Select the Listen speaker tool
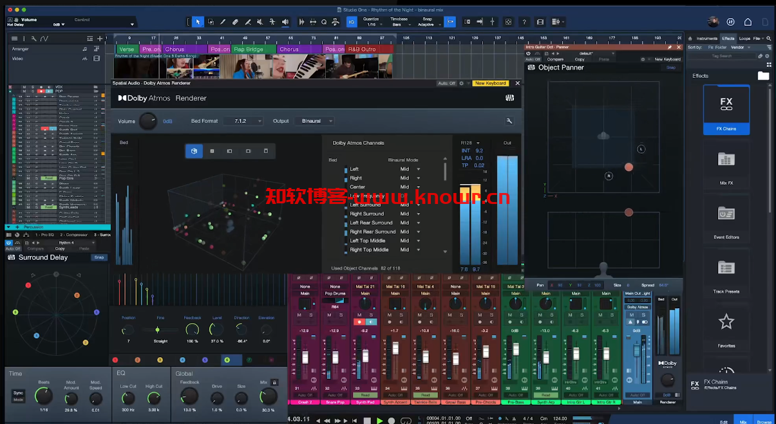The image size is (776, 424). coord(285,22)
